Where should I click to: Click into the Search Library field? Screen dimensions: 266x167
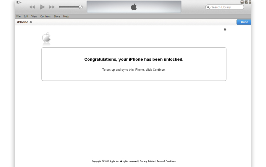coord(225,7)
